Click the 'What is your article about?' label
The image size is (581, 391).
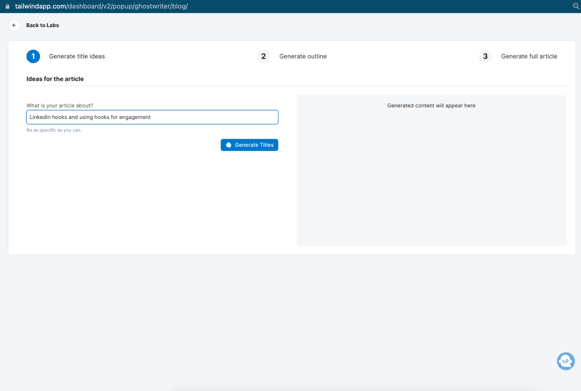coord(60,106)
